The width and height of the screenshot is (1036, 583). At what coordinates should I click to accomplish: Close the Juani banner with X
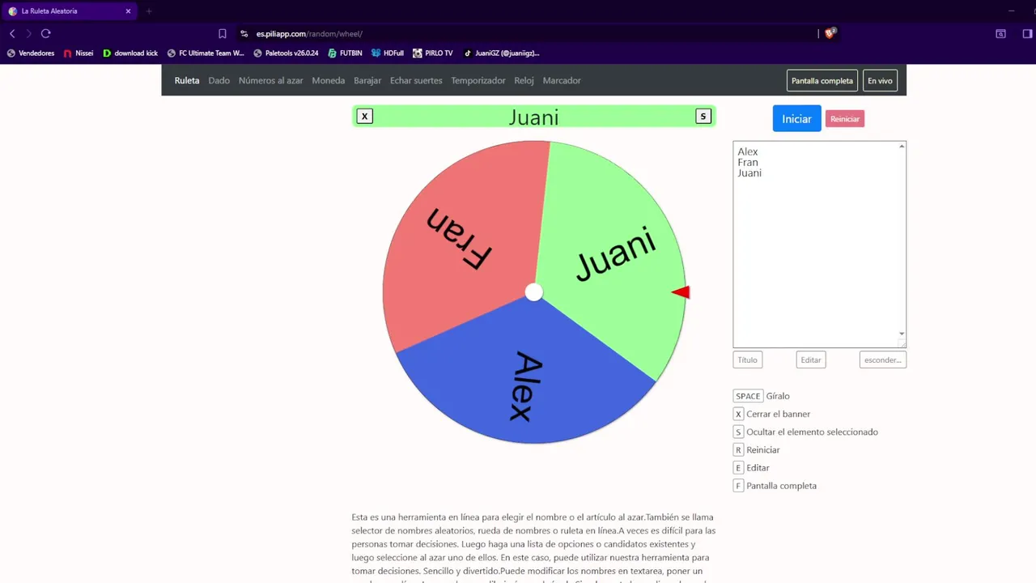[365, 117]
